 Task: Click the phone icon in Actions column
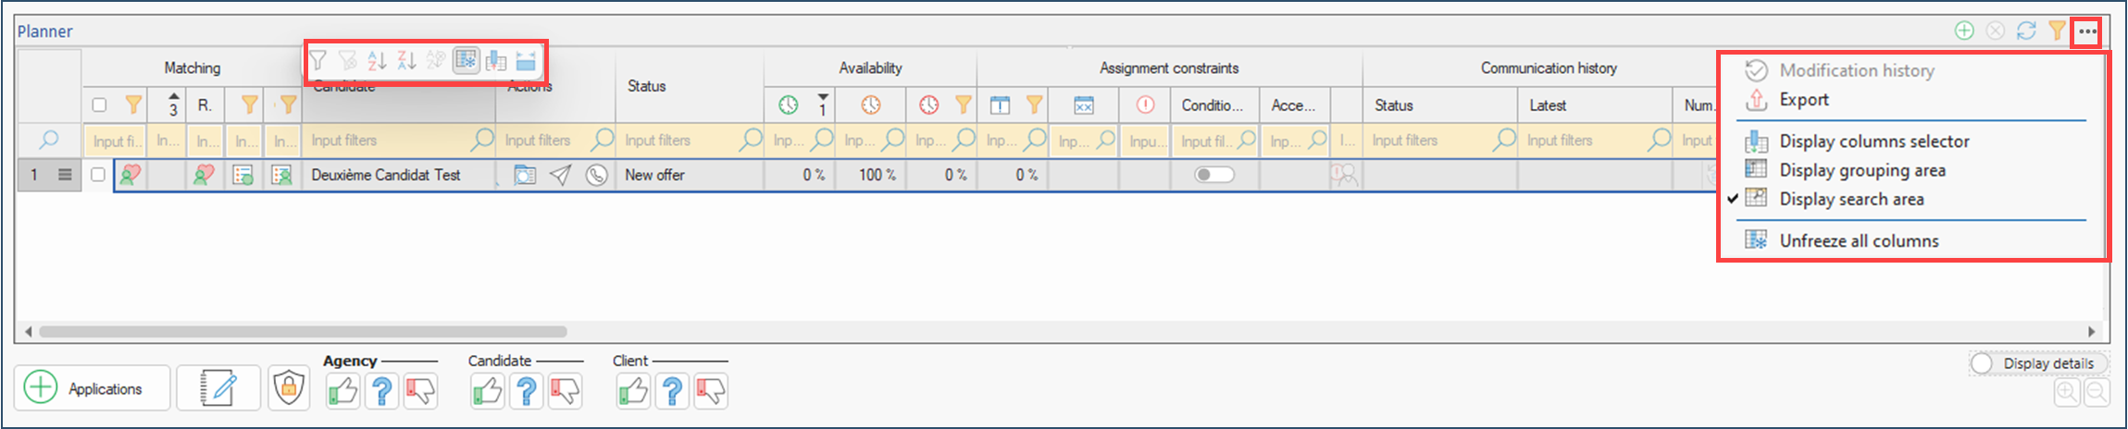[597, 175]
